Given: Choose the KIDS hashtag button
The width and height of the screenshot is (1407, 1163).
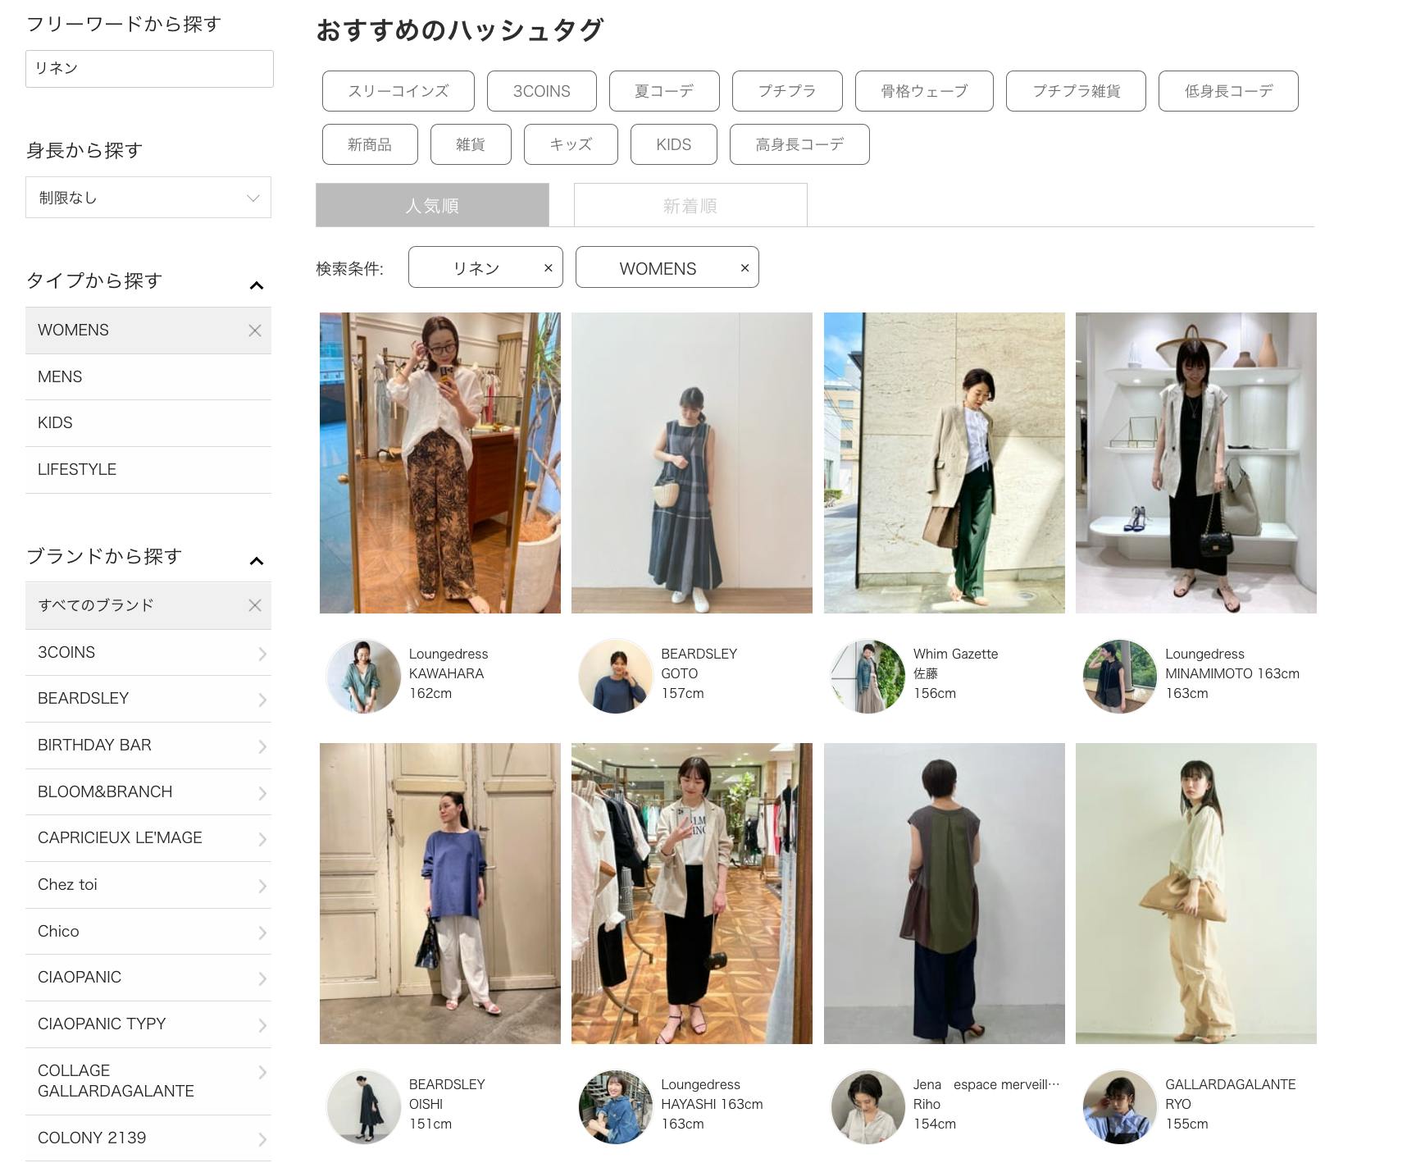Looking at the screenshot, I should click(674, 144).
